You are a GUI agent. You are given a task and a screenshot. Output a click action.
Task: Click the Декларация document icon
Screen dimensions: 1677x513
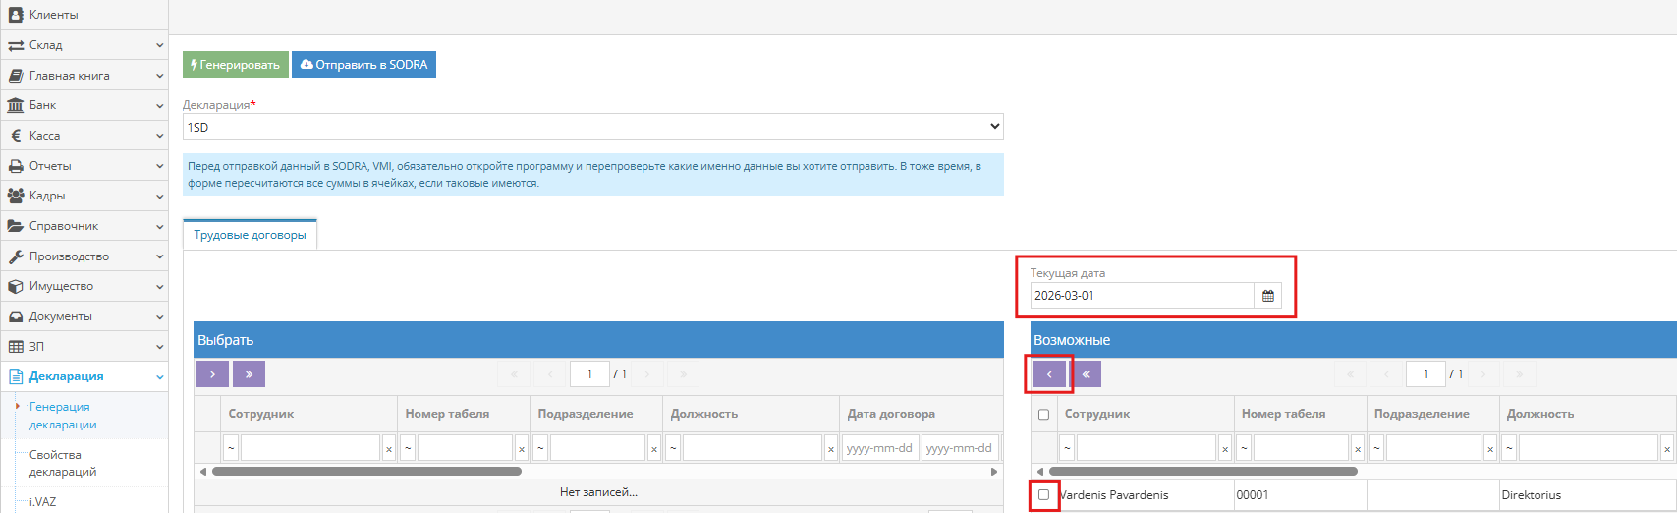point(16,376)
